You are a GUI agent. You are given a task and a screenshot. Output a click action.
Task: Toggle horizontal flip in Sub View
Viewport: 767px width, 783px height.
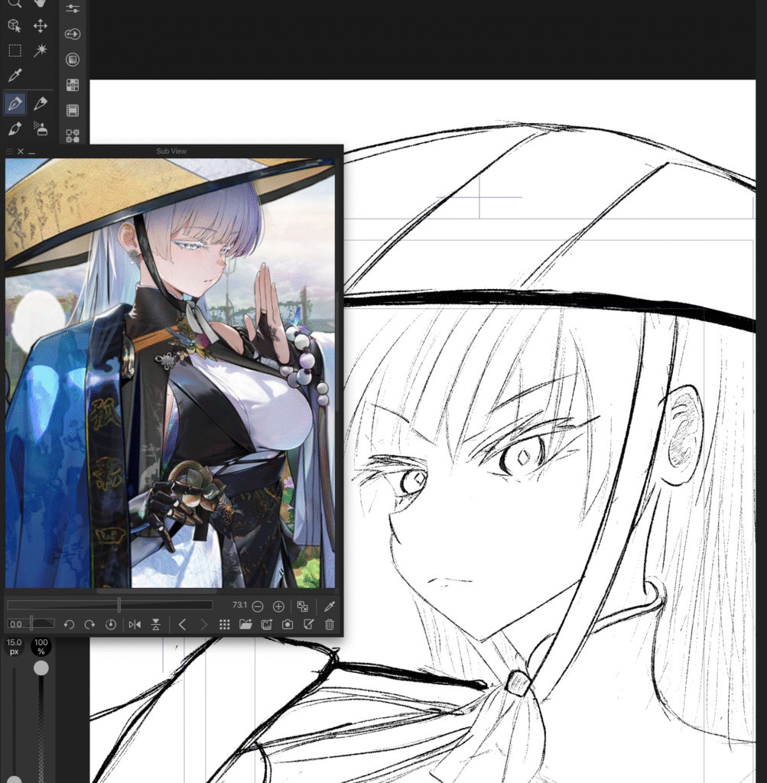pos(135,625)
